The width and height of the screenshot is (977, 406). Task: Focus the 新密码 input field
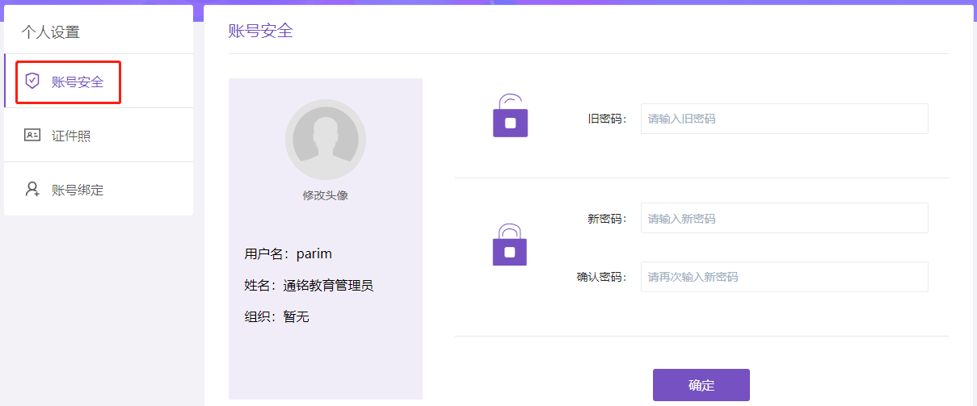click(x=784, y=218)
